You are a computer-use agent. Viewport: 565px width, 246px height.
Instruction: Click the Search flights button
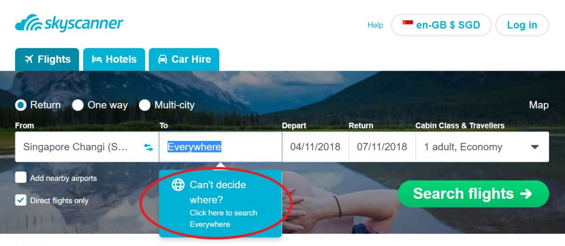[x=473, y=193]
